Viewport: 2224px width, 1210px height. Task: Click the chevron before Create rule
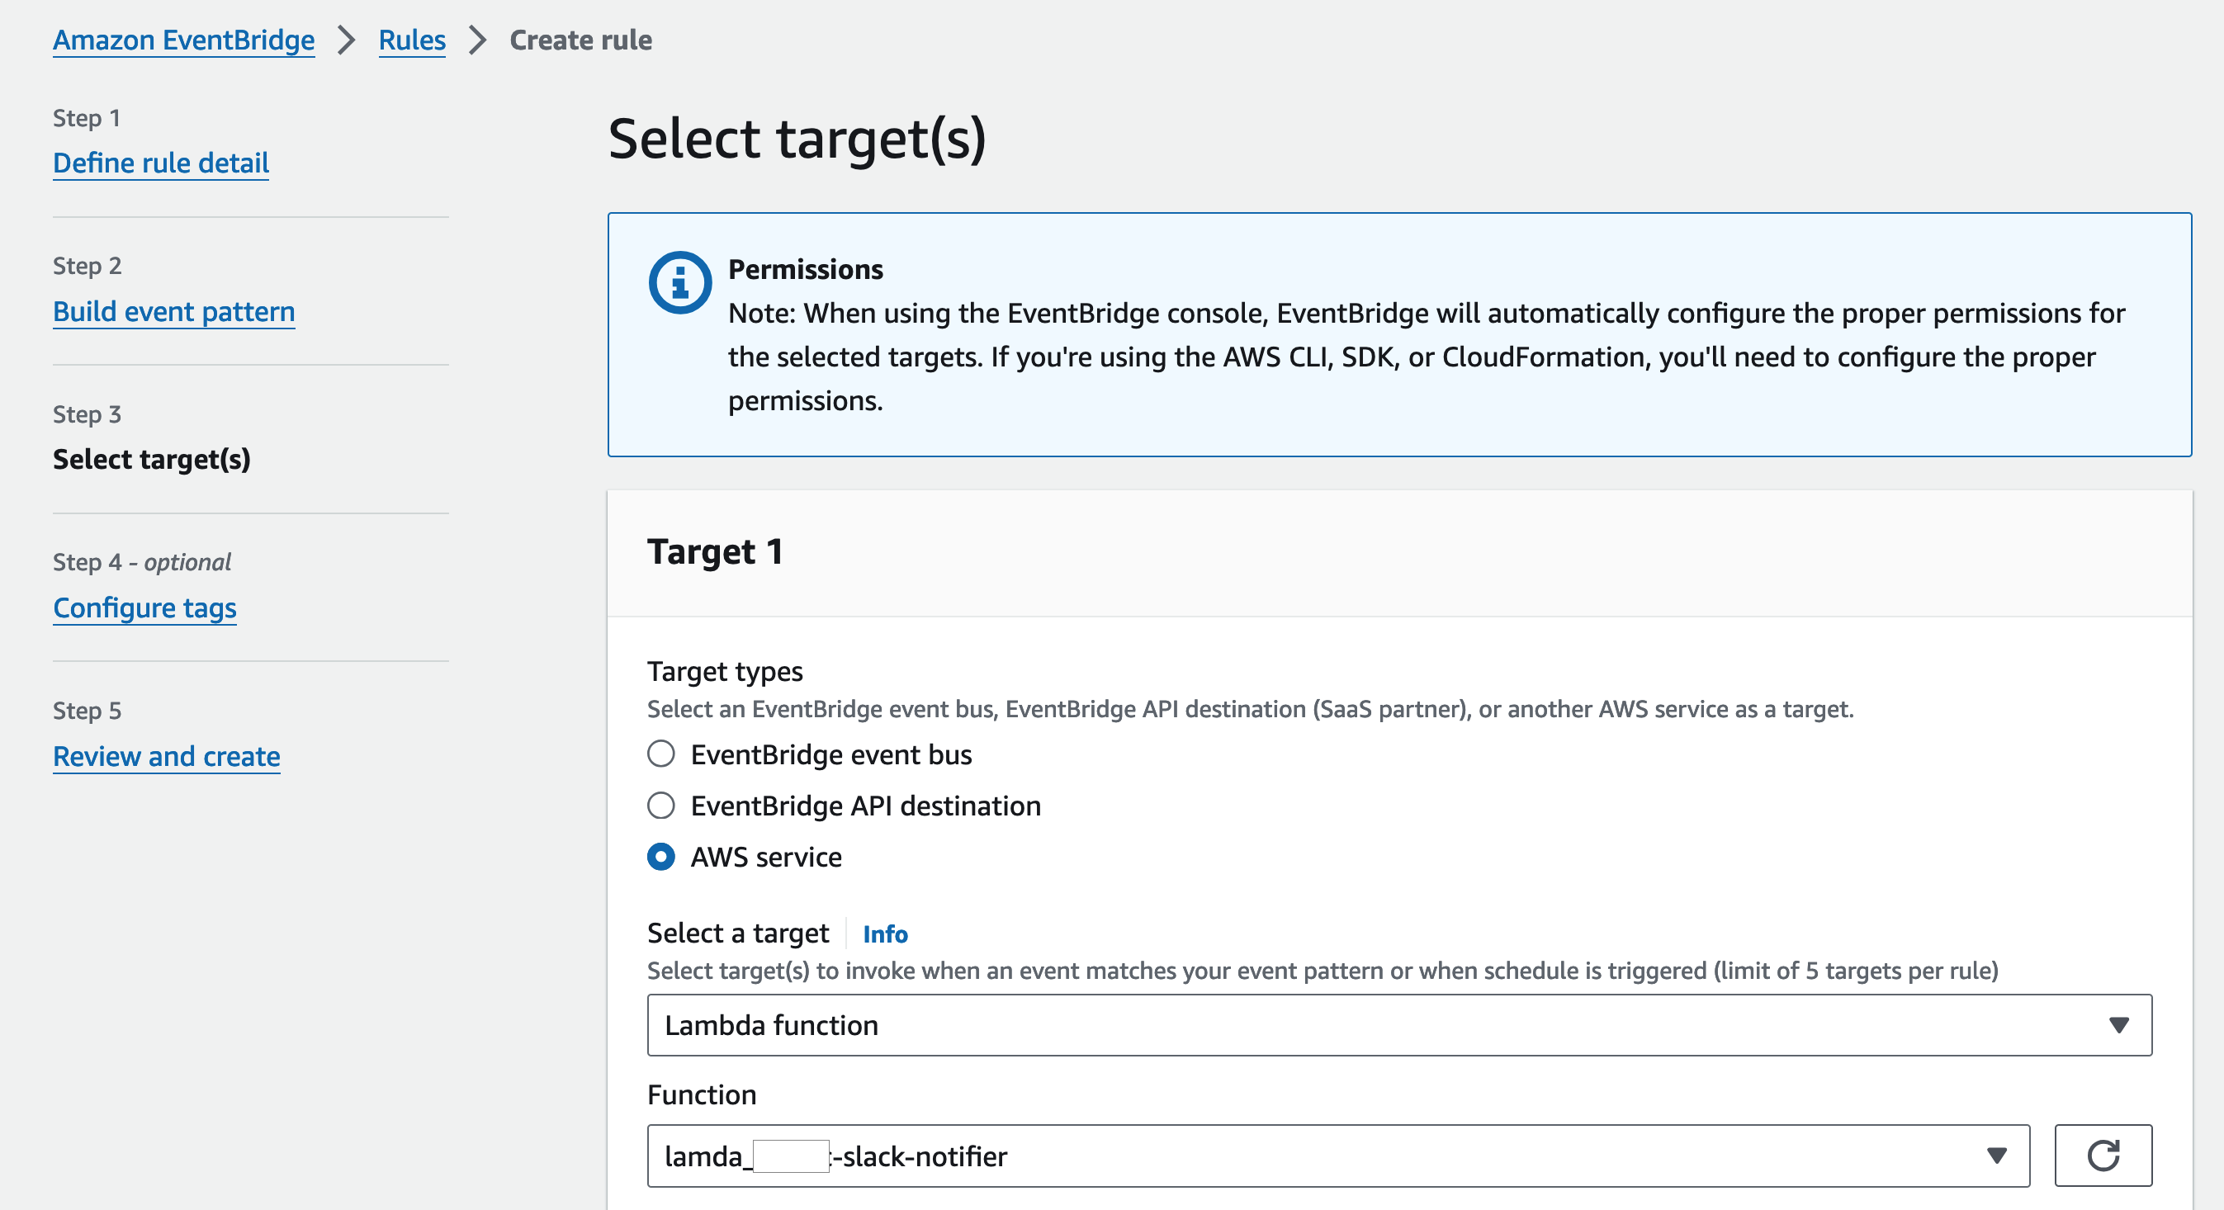click(x=477, y=40)
